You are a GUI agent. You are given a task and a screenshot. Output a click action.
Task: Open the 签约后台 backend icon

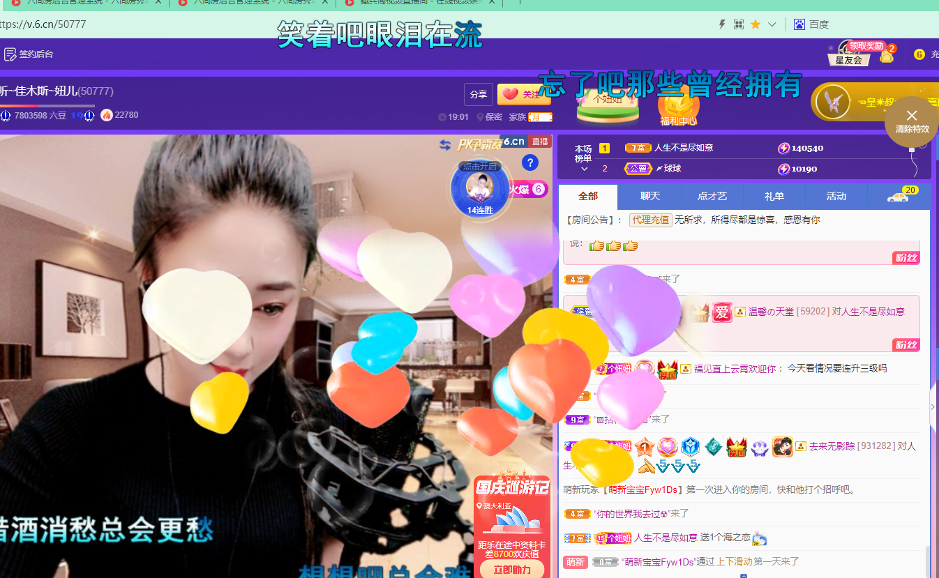coord(10,54)
